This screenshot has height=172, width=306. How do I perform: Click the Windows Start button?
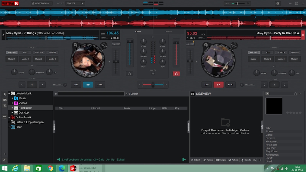[4, 168]
